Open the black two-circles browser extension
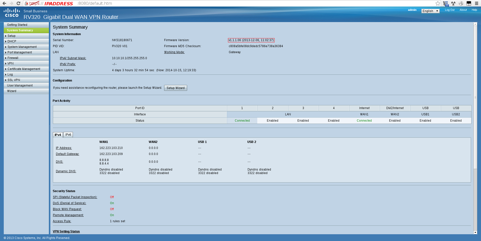This screenshot has width=481, height=241. click(x=469, y=3)
